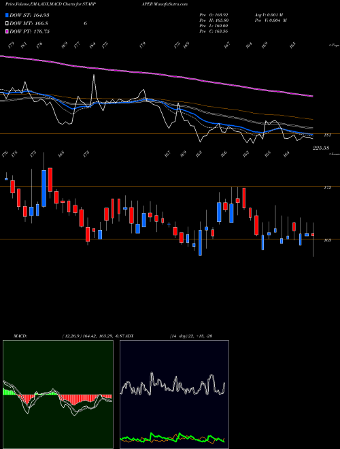
Task: Click the 'Pre C: 163.56' close value
Action: click(x=214, y=31)
